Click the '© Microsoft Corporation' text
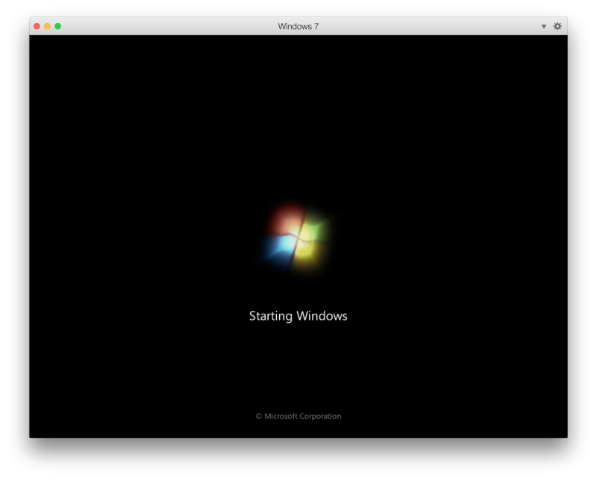 point(298,416)
